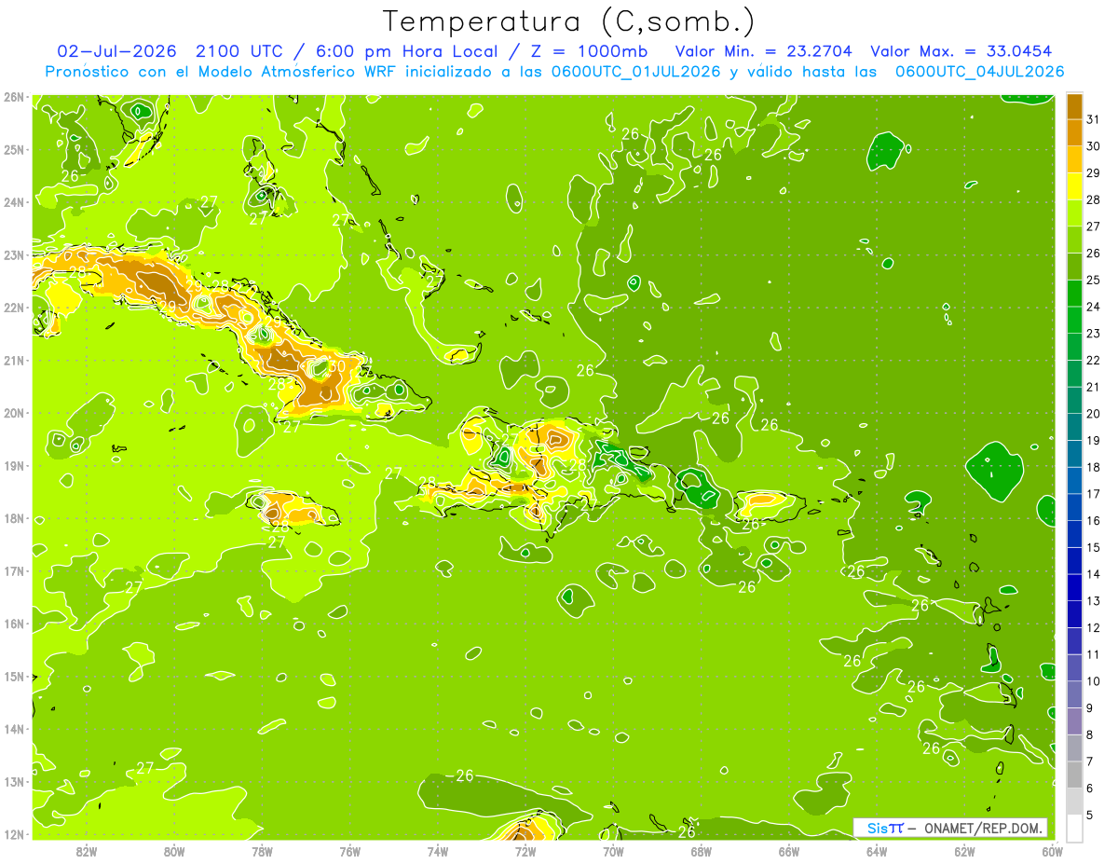The height and width of the screenshot is (864, 1118).
Task: Click the "0600UTC_04JUL2026" validity end text
Action: [x=979, y=72]
